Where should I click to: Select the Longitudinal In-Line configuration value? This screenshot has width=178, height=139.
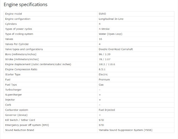click(x=111, y=19)
